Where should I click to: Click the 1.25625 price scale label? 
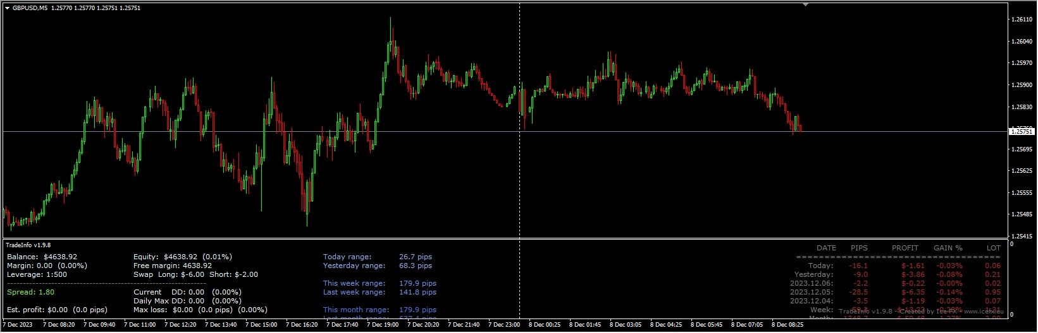(x=1022, y=171)
